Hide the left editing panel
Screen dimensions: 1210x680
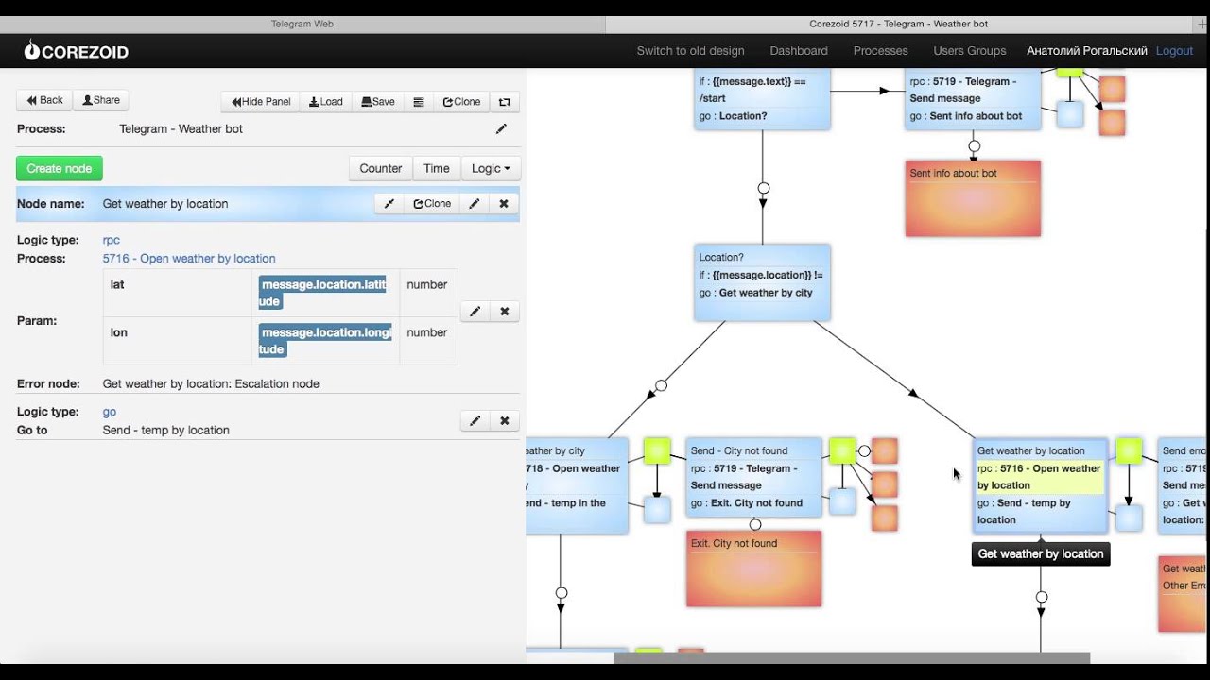[x=260, y=102]
